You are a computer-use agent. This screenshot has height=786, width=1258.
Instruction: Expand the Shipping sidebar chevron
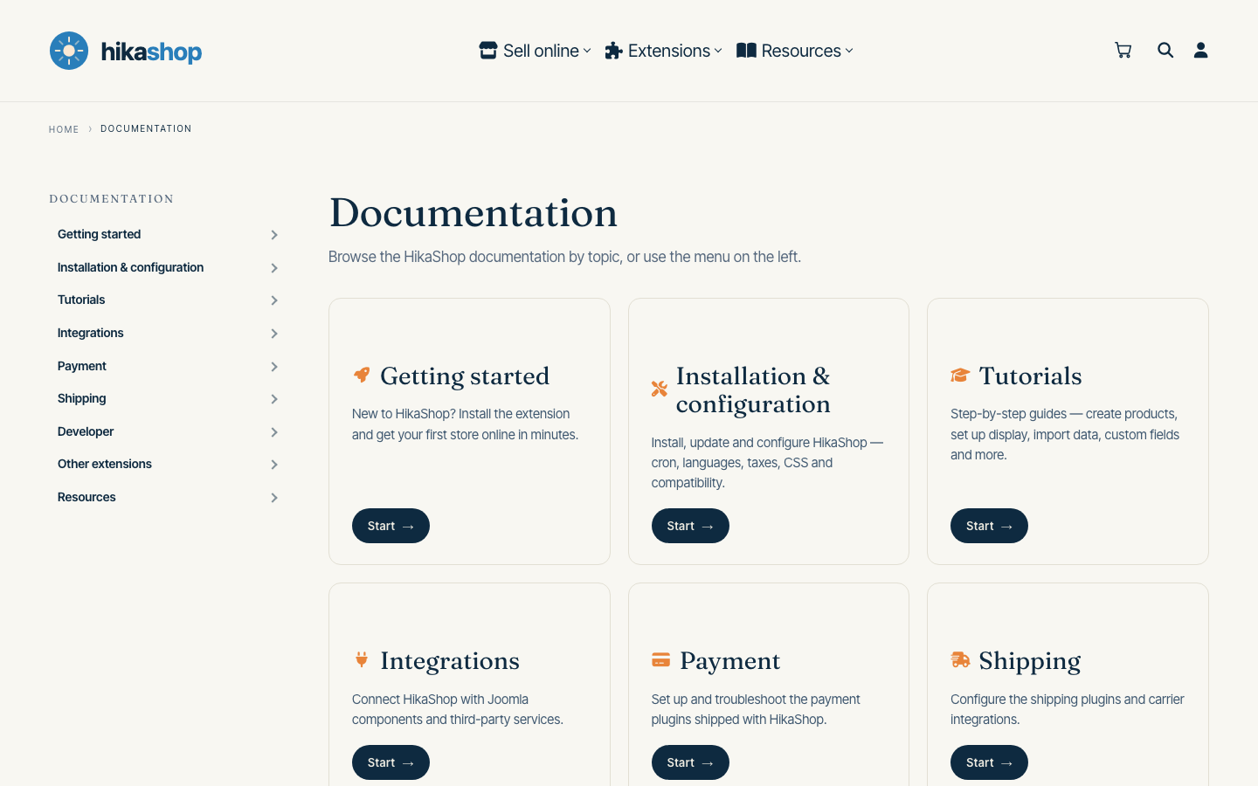point(274,399)
